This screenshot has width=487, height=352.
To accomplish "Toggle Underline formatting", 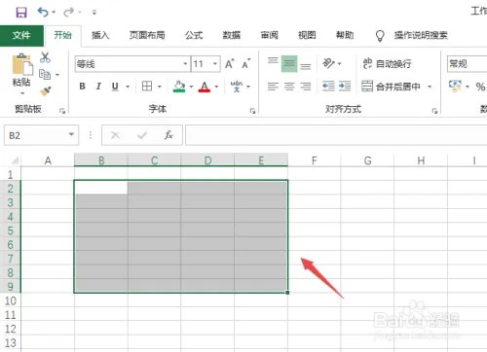I will 115,87.
